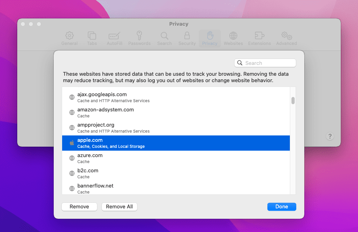Click the Remove All button
Screen dimensions: 358x232
point(119,207)
